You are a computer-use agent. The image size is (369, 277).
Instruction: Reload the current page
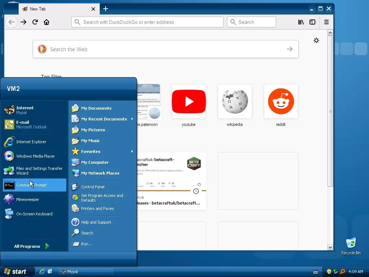35,22
